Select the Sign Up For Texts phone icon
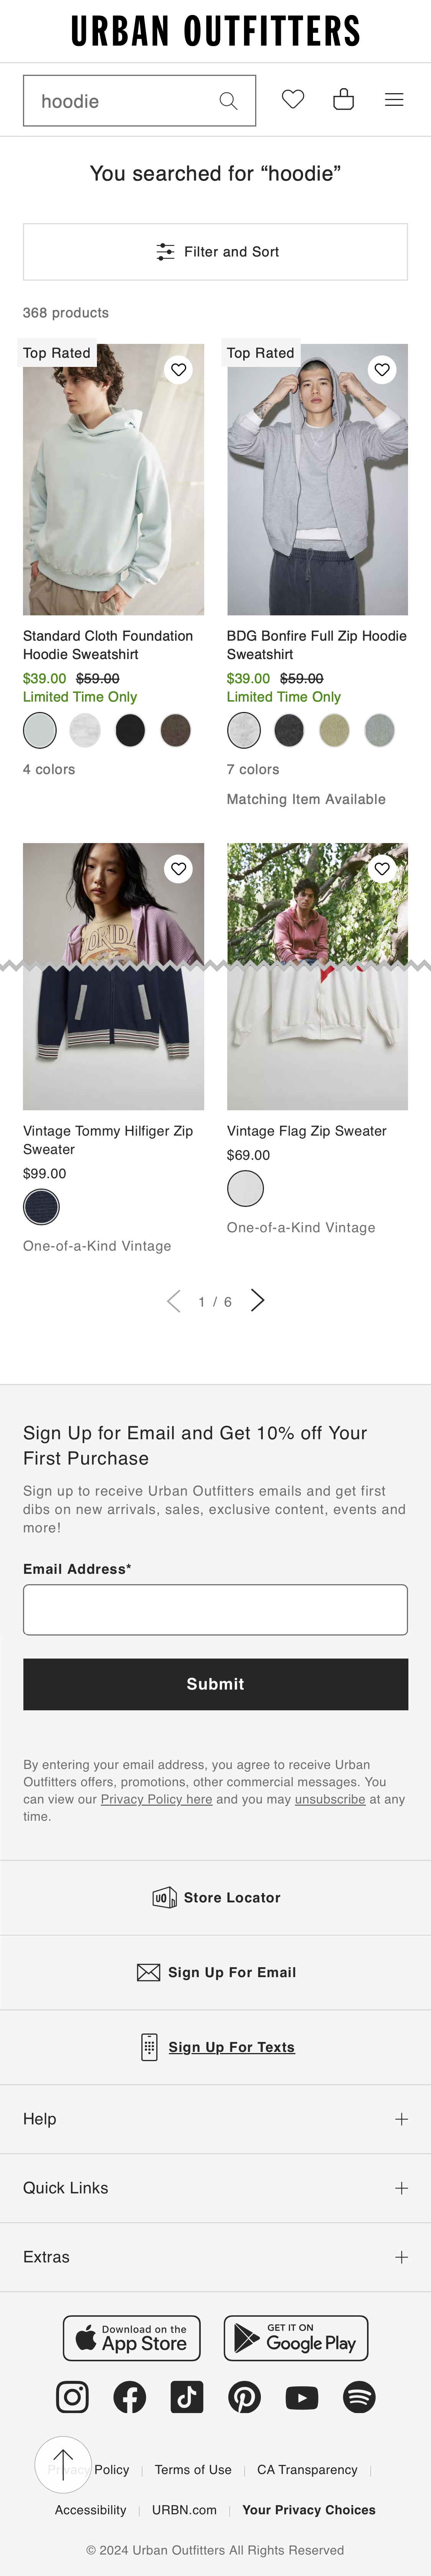 coord(150,2047)
